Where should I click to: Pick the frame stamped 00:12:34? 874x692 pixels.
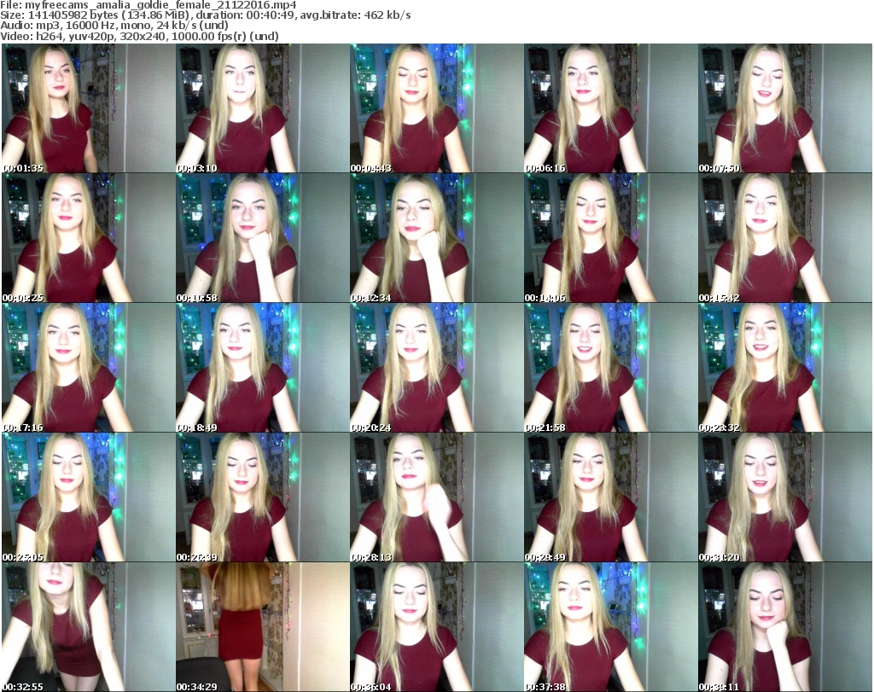(x=436, y=238)
